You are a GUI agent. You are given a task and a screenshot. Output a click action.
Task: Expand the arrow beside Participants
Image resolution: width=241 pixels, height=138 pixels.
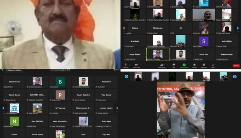point(168,65)
